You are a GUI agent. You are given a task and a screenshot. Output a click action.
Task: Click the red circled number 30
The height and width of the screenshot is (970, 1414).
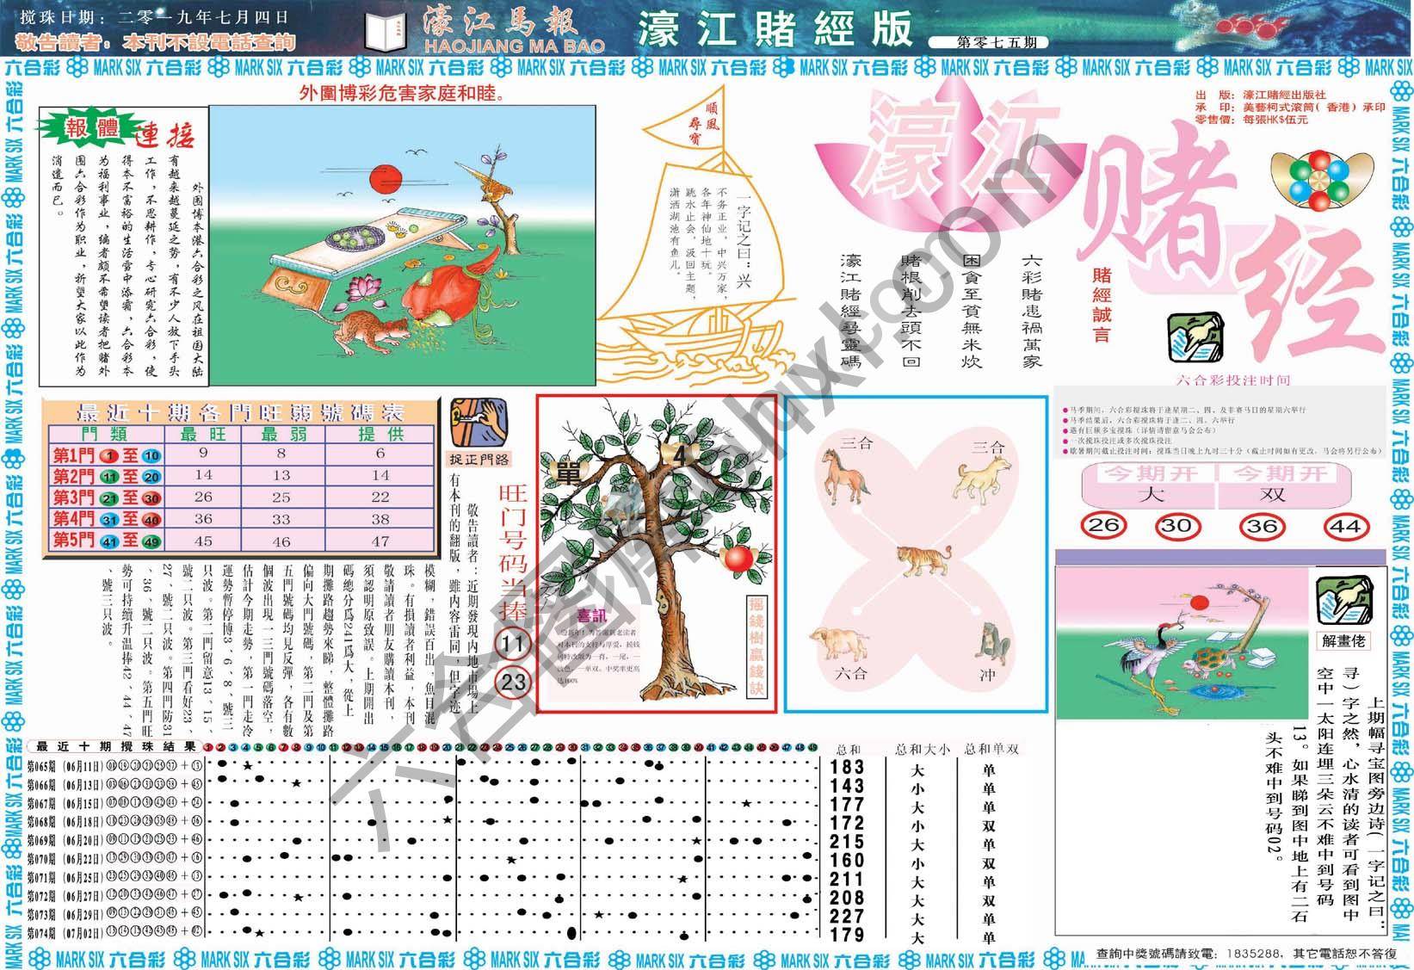1177,526
